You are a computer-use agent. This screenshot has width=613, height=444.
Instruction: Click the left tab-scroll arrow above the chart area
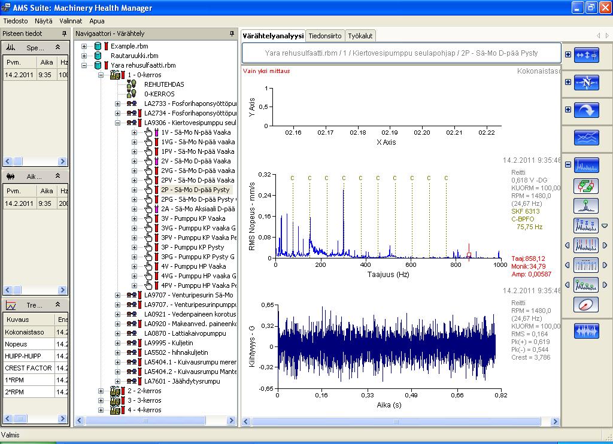[599, 35]
